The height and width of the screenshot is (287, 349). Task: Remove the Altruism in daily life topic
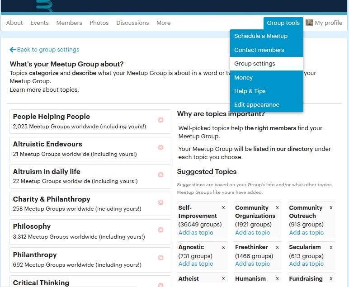pyautogui.click(x=160, y=174)
